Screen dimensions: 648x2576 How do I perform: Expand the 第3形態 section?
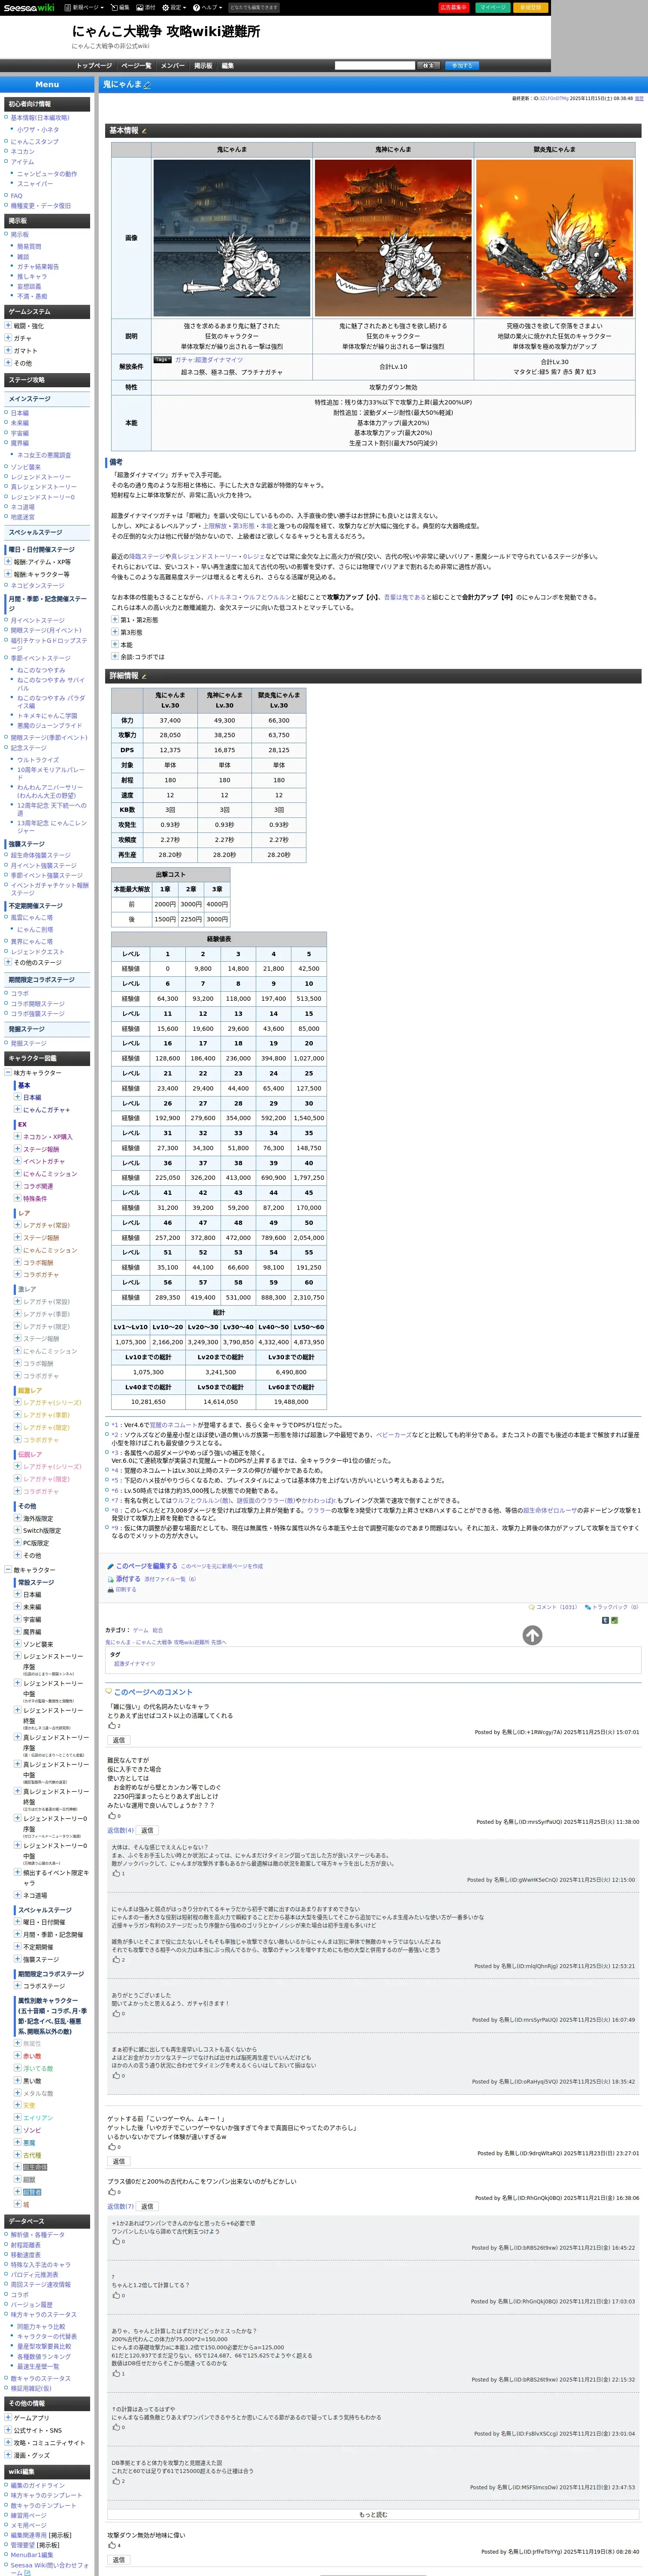[x=115, y=632]
